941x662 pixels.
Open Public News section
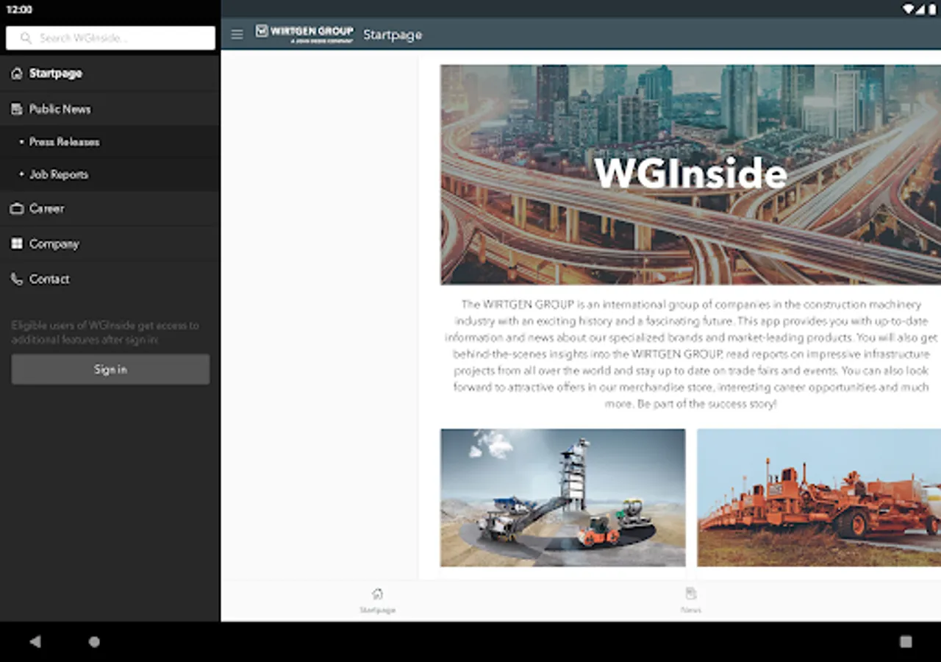click(x=110, y=109)
